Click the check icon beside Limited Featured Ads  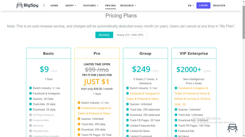[127, 126]
